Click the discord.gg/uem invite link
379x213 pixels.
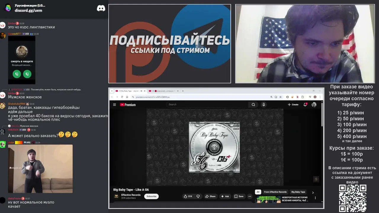click(28, 10)
